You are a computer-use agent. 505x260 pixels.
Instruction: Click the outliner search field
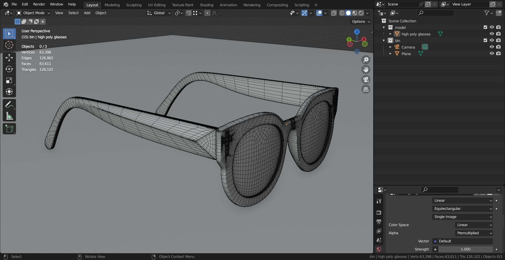point(436,13)
